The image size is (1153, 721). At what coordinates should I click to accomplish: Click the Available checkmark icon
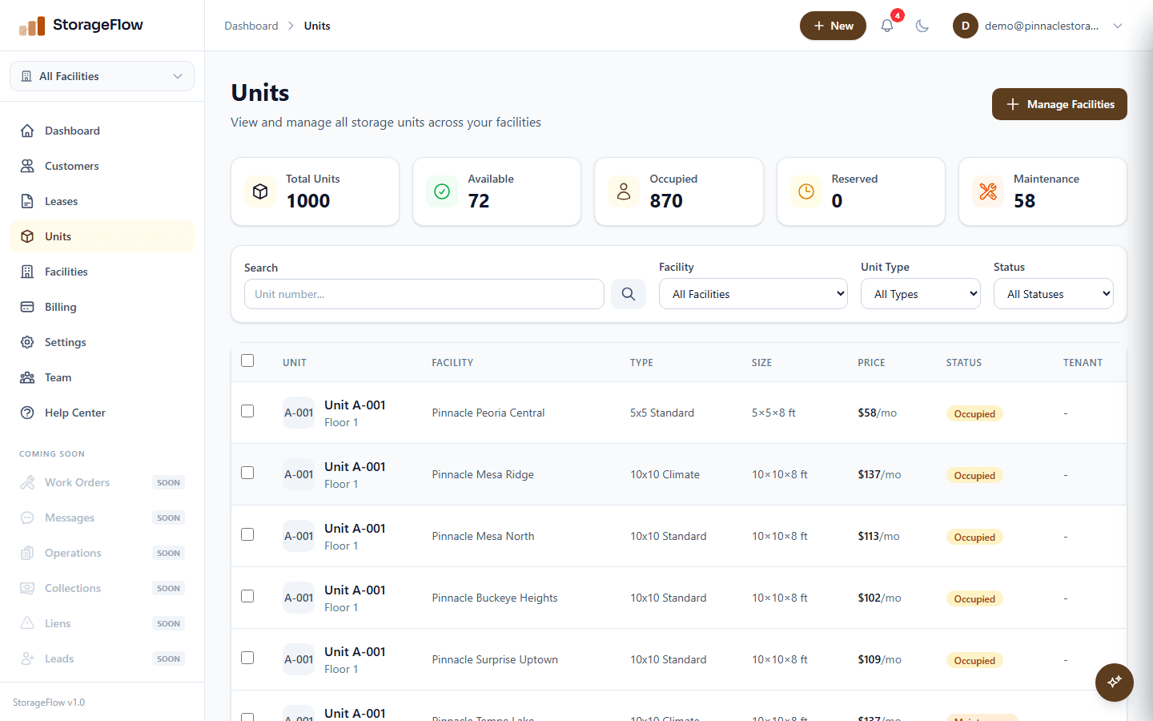(441, 191)
